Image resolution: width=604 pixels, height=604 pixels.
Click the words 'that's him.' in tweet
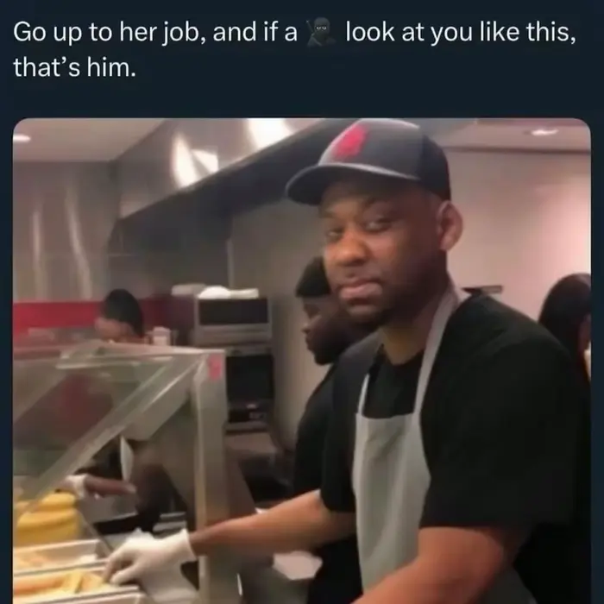(75, 67)
